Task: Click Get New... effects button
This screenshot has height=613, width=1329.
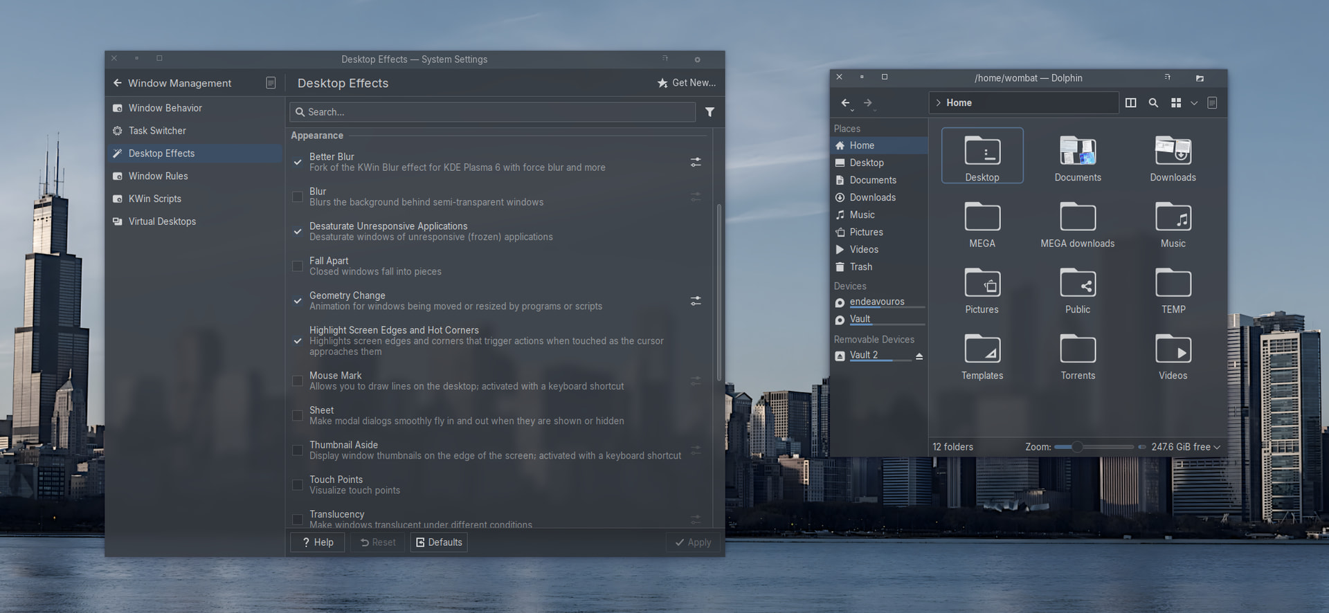Action: point(687,83)
